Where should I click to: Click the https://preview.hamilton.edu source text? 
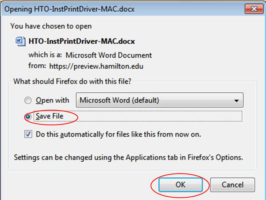point(96,66)
